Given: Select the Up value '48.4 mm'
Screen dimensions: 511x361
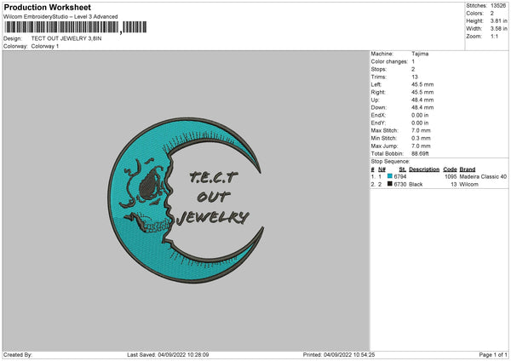Looking at the screenshot, I should [422, 100].
